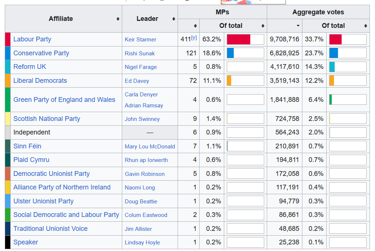Open the Reform UK link
375x251 pixels.
click(30, 67)
